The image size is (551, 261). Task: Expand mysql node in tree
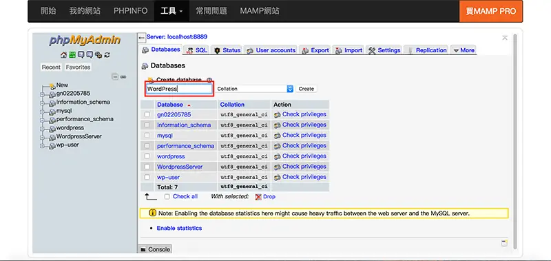pos(42,112)
